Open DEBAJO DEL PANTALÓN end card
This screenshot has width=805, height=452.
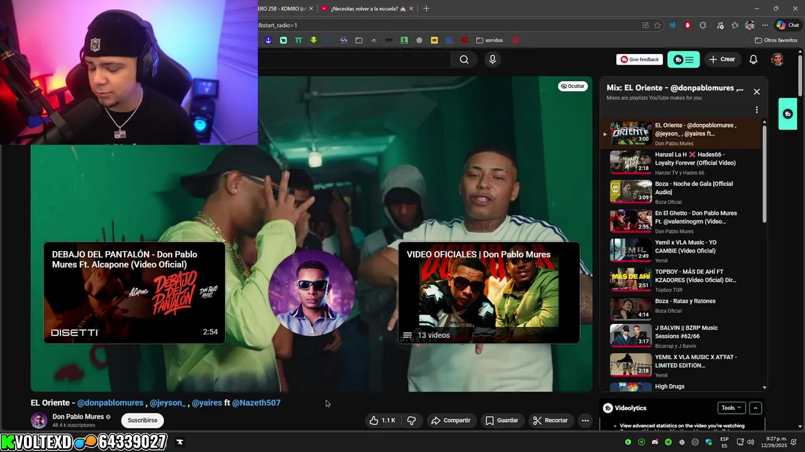135,293
